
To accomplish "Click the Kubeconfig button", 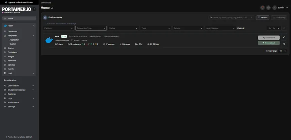I will pyautogui.click(x=279, y=17).
